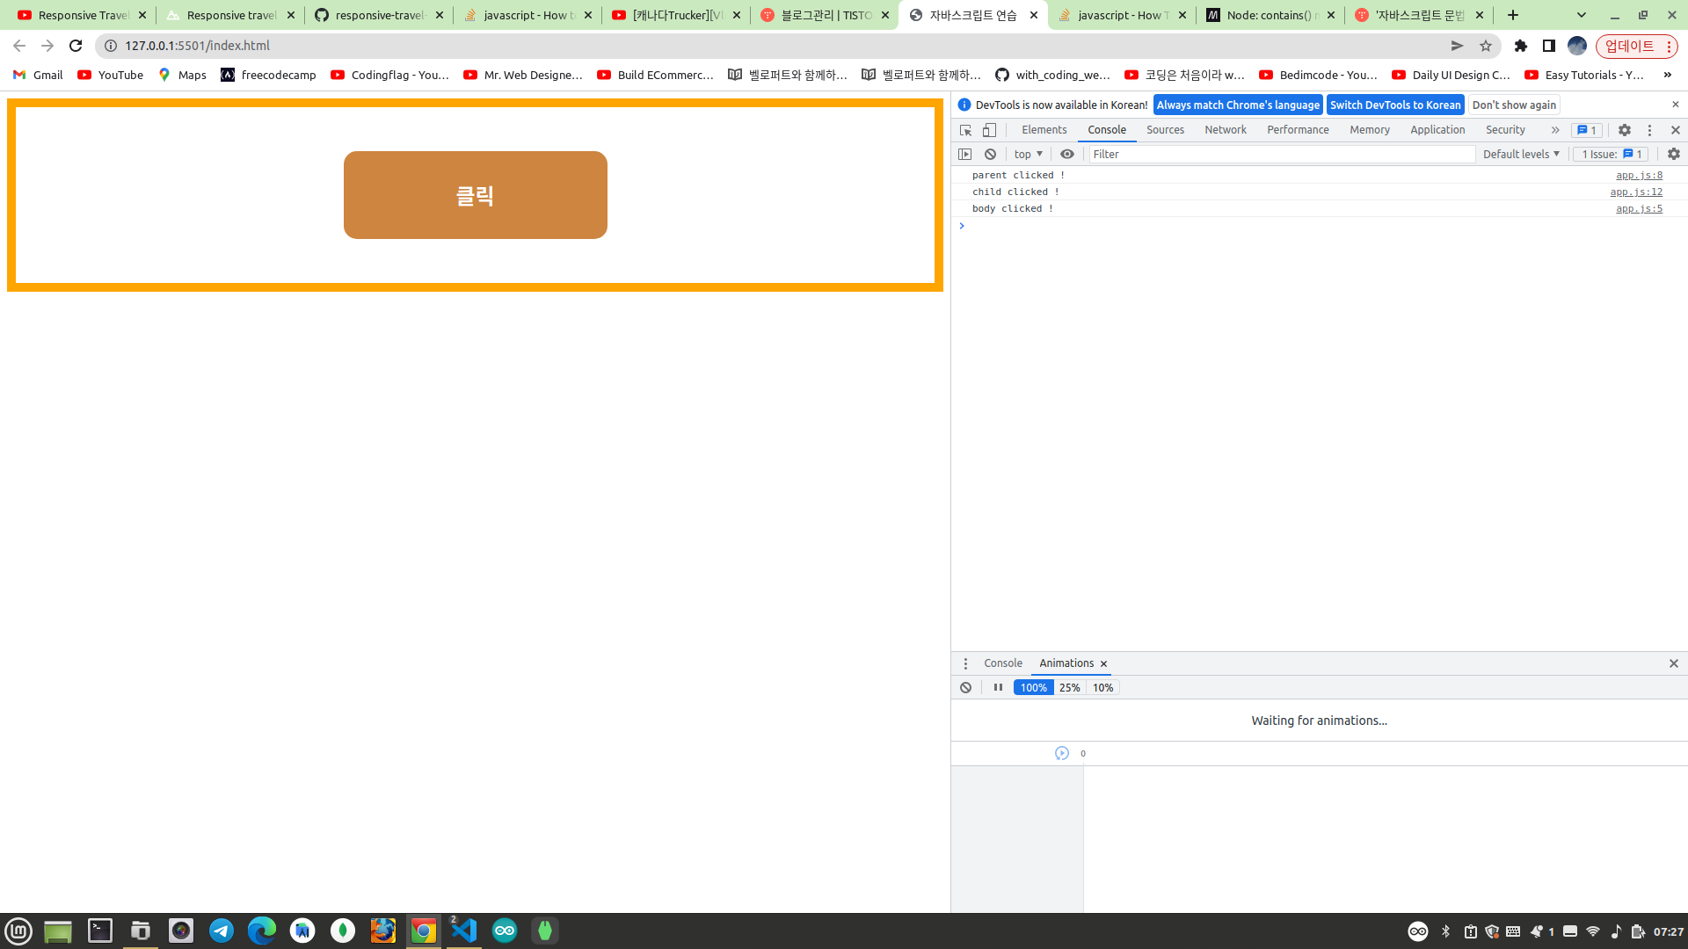Open the app.js:12 source link
This screenshot has height=949, width=1688.
[1635, 192]
